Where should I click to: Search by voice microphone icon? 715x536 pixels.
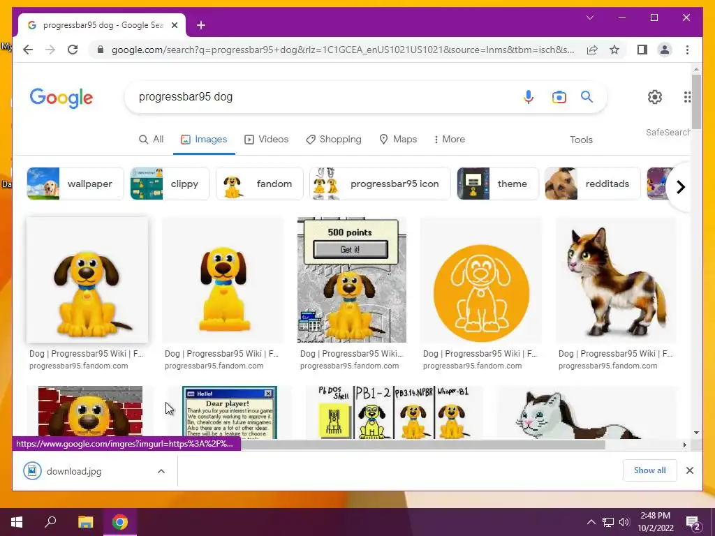[x=528, y=96]
